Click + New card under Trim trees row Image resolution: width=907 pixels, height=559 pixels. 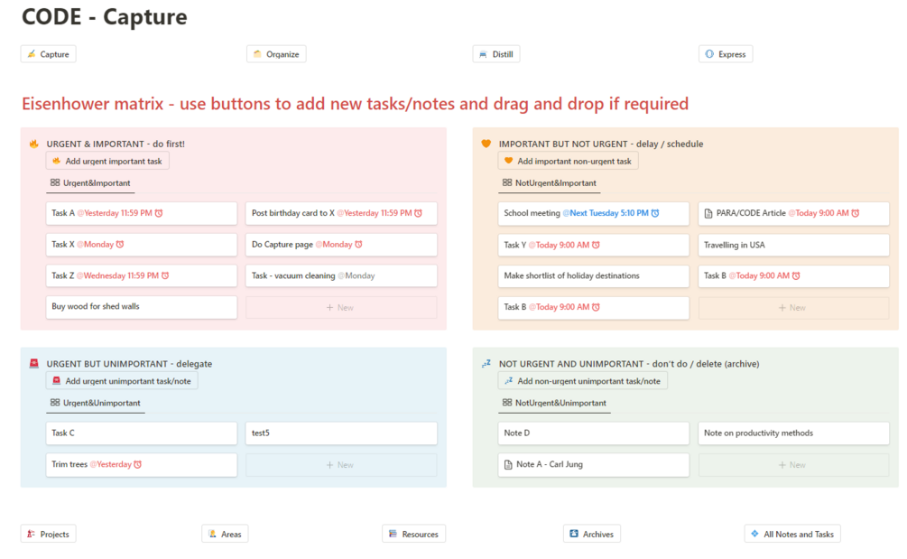click(x=341, y=465)
